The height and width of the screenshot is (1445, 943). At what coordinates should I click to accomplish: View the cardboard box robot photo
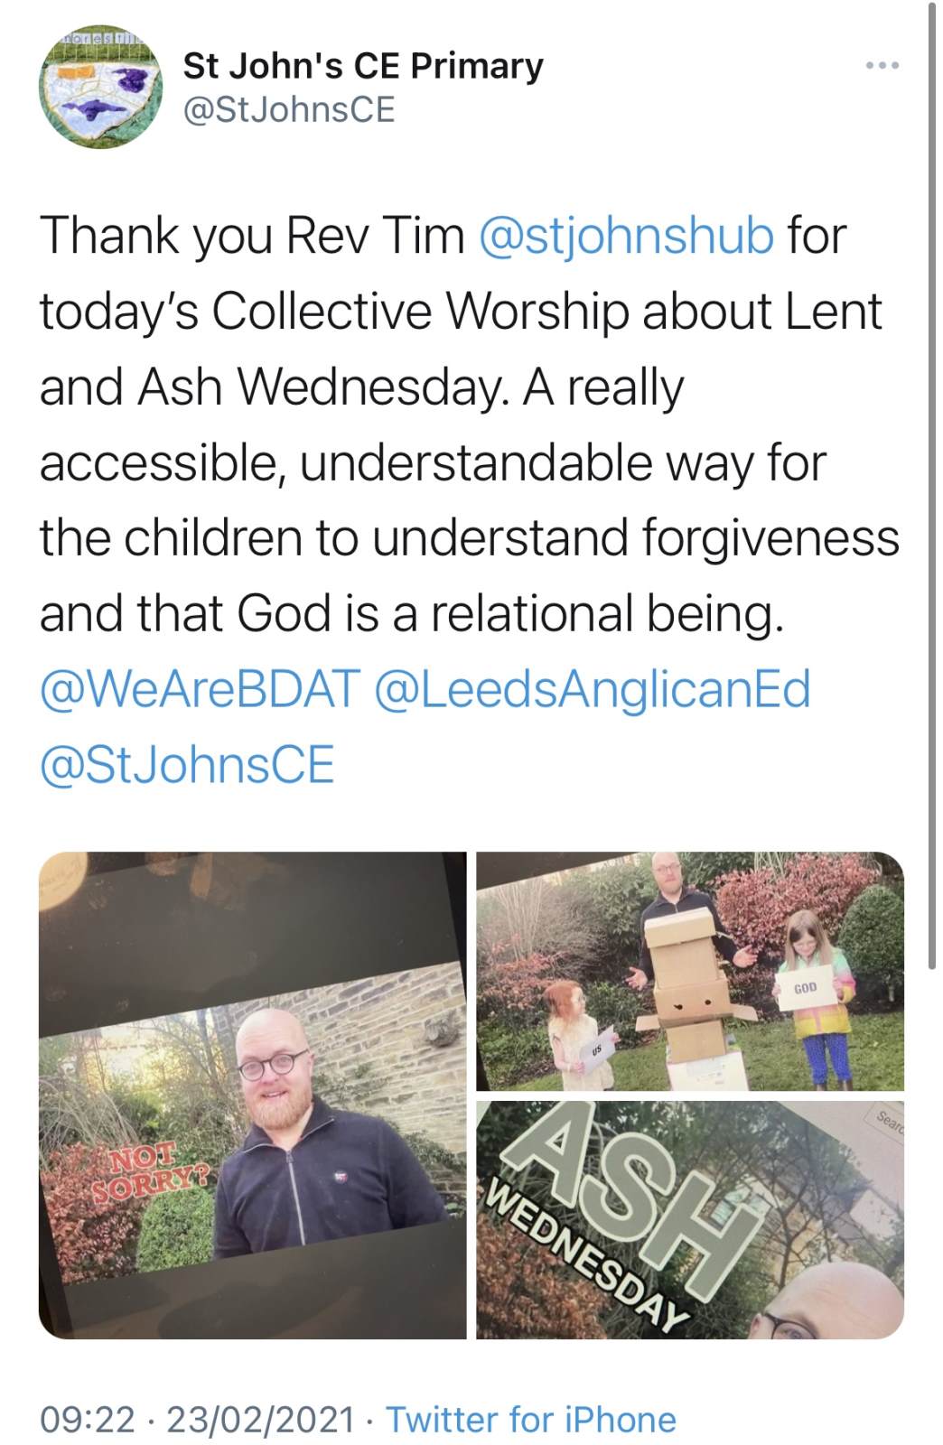tap(690, 971)
